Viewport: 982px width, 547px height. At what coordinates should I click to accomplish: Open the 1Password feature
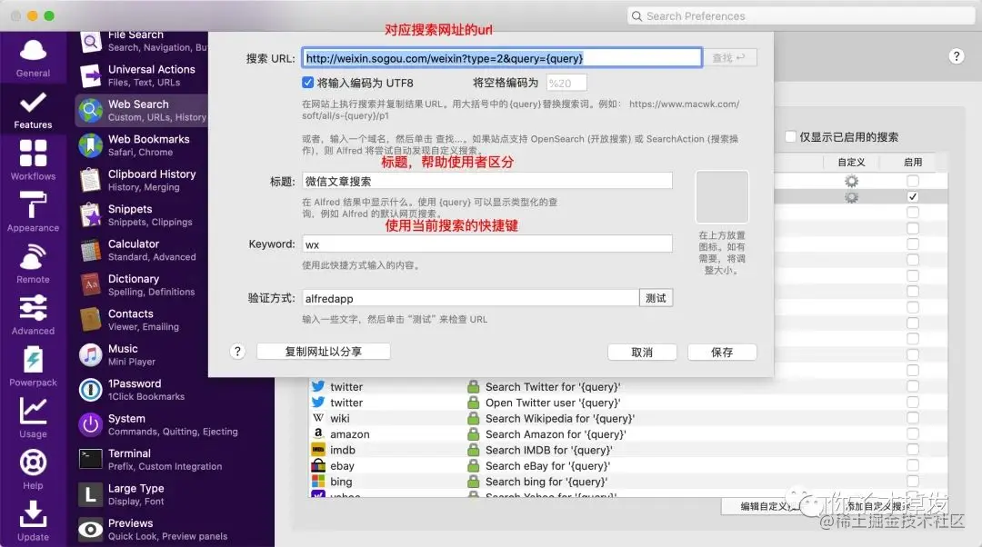(x=90, y=389)
